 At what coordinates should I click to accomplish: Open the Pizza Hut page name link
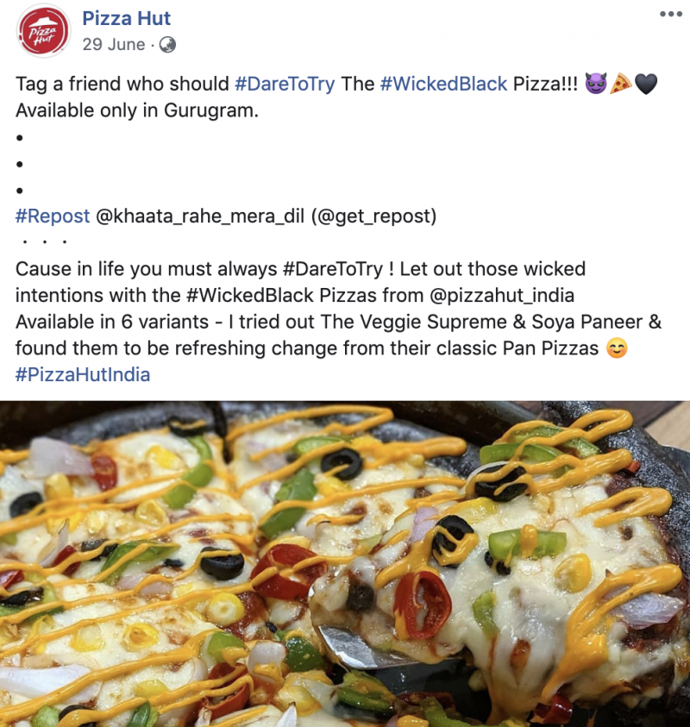click(x=126, y=19)
